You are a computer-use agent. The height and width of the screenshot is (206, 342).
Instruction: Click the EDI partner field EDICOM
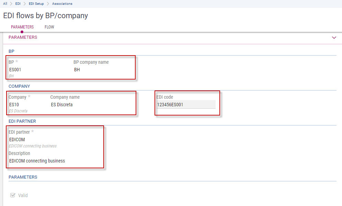pyautogui.click(x=52, y=140)
